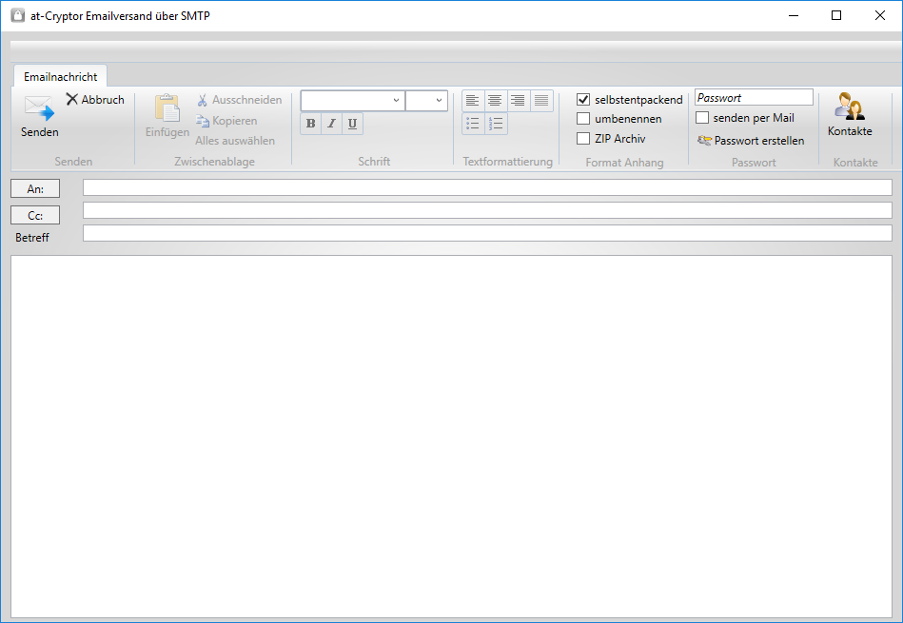The image size is (903, 623).
Task: Click into the Cc address field
Action: coord(487,210)
